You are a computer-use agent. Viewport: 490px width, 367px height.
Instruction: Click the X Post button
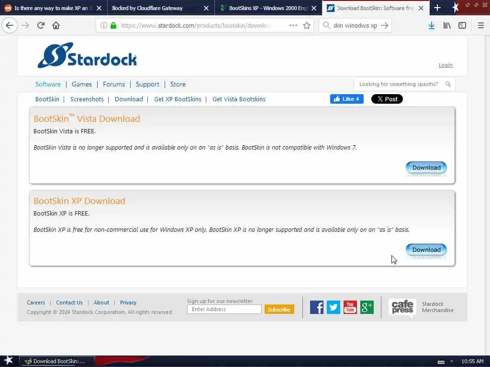pyautogui.click(x=387, y=99)
